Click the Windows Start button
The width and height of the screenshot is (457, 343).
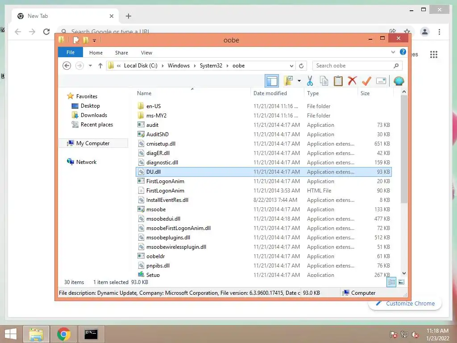coord(11,334)
